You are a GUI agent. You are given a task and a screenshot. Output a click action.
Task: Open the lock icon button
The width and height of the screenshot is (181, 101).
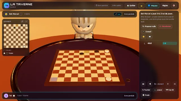[x=141, y=6]
